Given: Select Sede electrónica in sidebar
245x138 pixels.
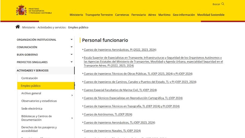Looking at the screenshot, I should click(32, 109).
